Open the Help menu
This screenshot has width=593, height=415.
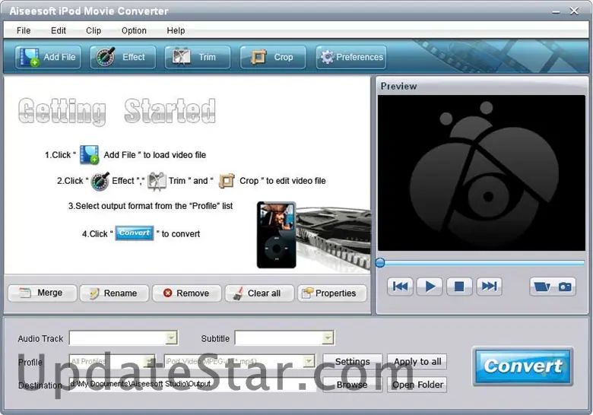(176, 30)
